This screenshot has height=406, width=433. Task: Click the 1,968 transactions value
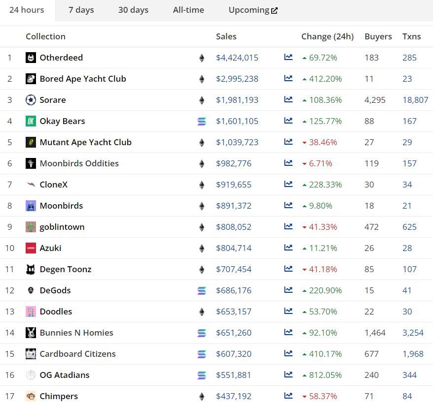413,354
